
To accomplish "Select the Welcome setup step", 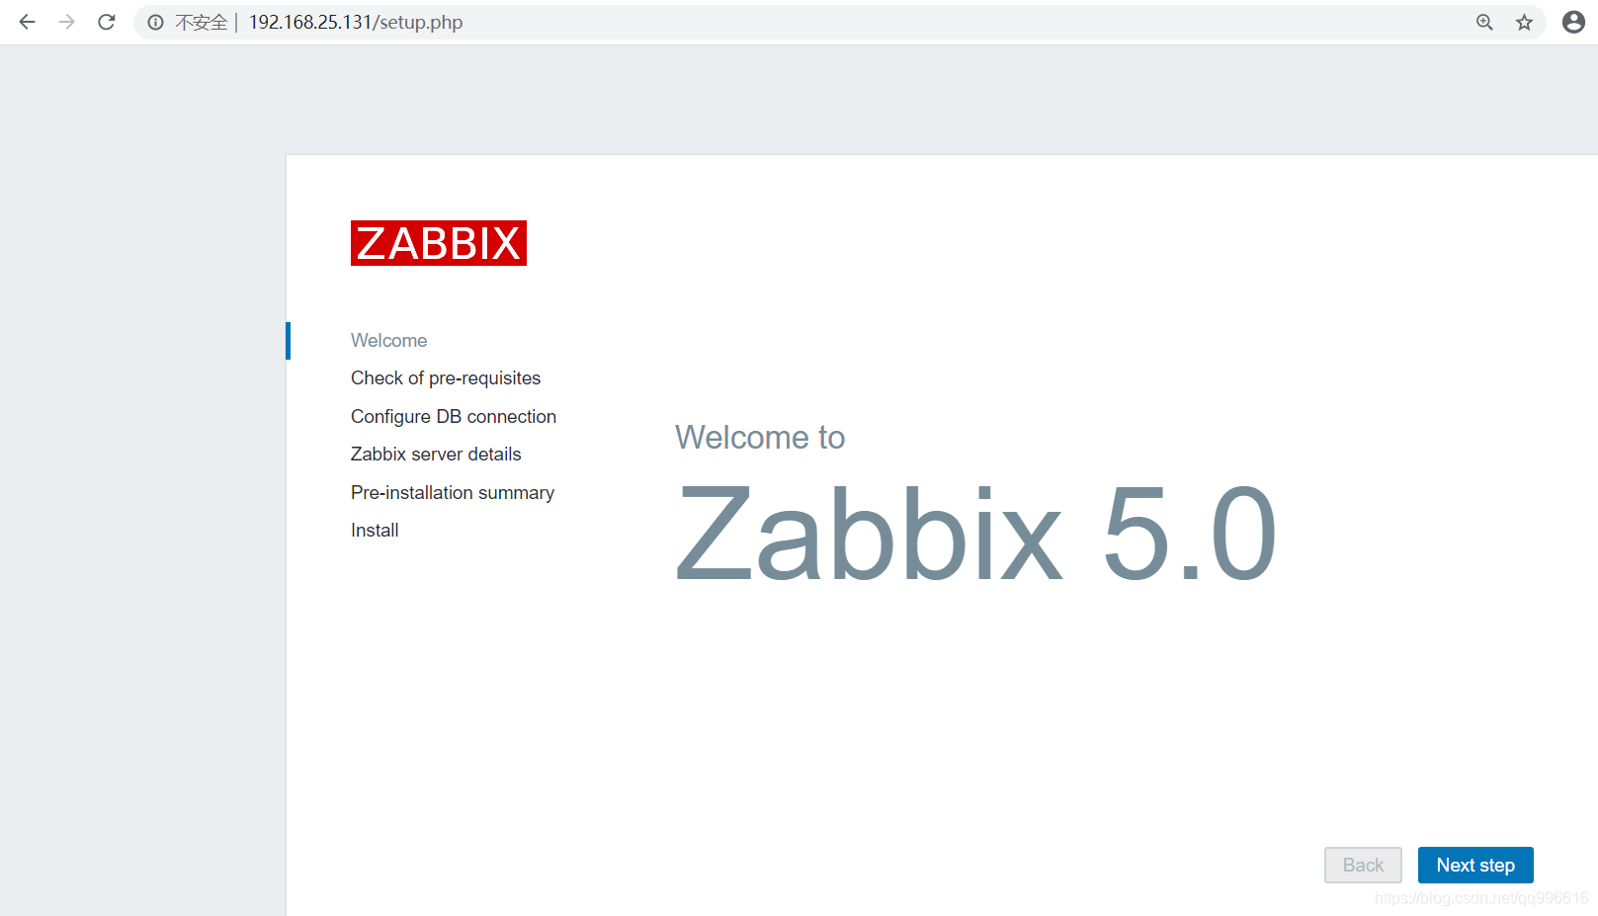I will click(388, 340).
